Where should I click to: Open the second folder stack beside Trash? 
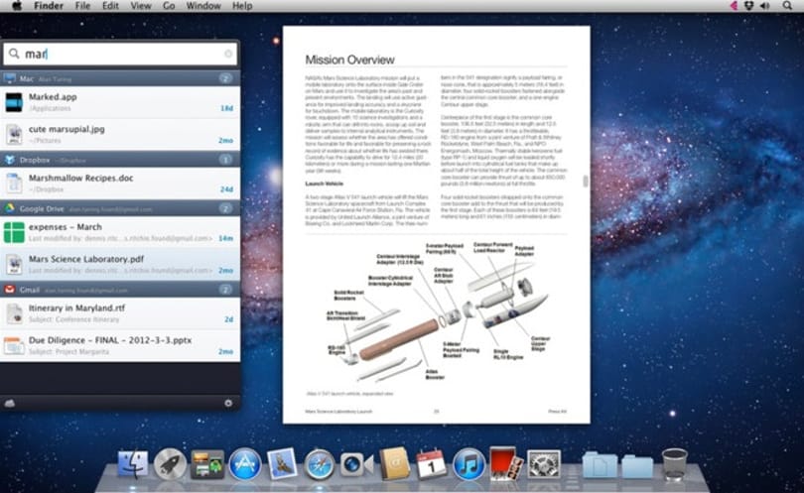(638, 466)
